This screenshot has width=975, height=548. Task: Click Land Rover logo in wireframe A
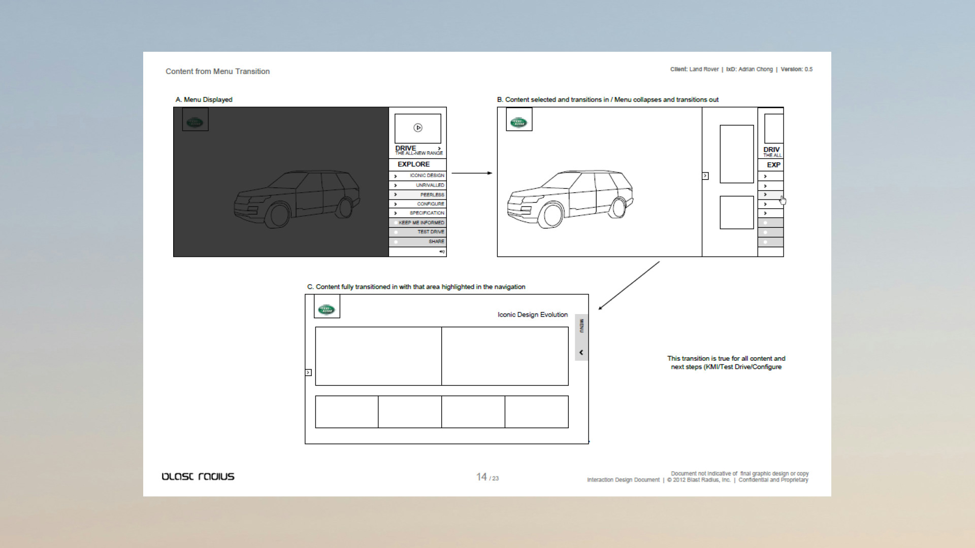pyautogui.click(x=195, y=122)
